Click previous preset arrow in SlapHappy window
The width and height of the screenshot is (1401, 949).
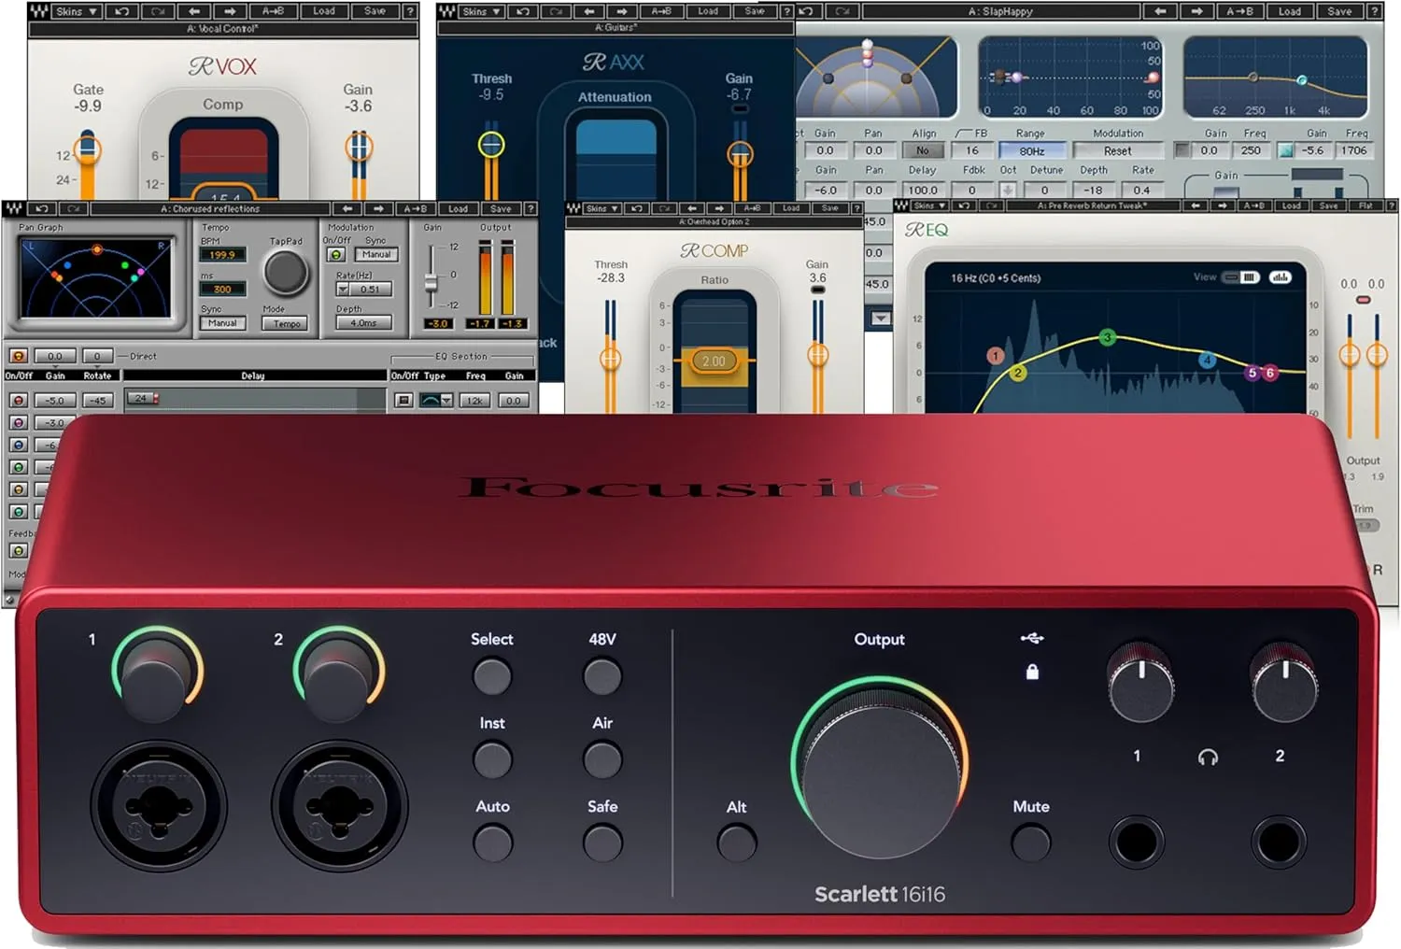(1160, 11)
